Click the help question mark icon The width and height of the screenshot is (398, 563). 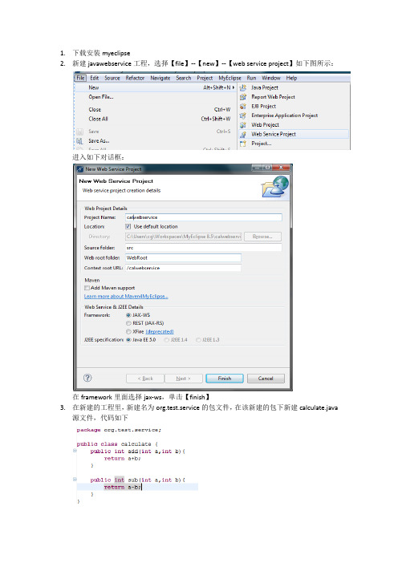[x=87, y=378]
